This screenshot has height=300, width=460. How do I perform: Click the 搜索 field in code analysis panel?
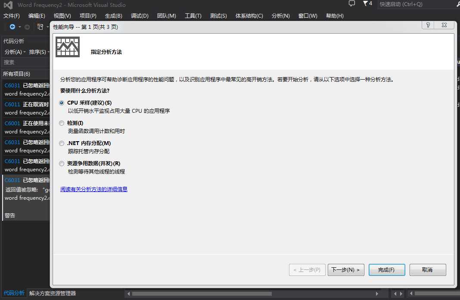click(26, 62)
